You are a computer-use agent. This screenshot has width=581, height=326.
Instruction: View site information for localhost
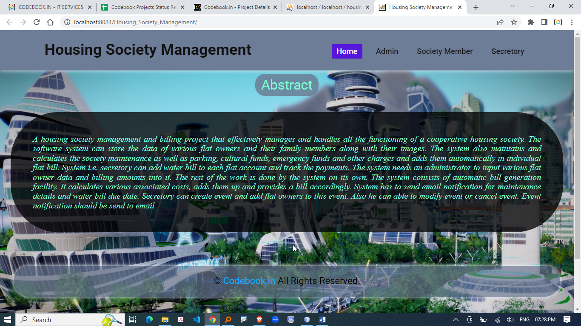[x=67, y=22]
